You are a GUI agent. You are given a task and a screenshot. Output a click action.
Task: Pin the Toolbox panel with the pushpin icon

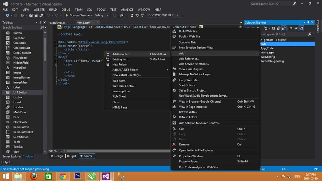pos(41,23)
